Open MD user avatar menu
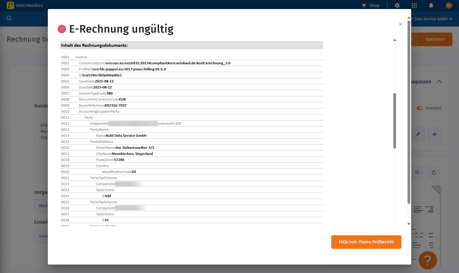Image resolution: width=459 pixels, height=273 pixels. [449, 5]
